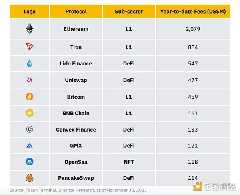Click the red Tron logo

click(30, 47)
